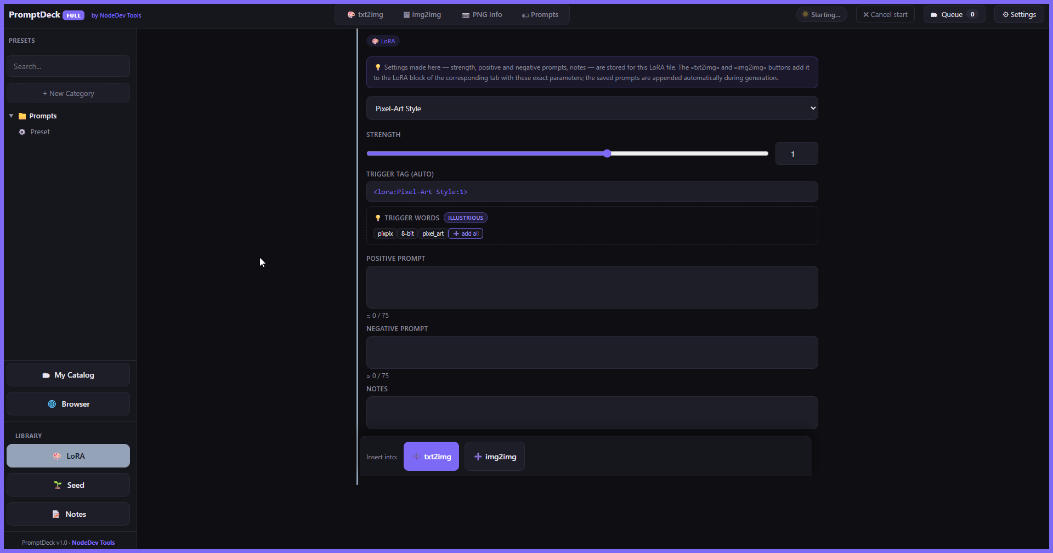The width and height of the screenshot is (1053, 553).
Task: Add the pixel_art trigger word
Action: (433, 233)
